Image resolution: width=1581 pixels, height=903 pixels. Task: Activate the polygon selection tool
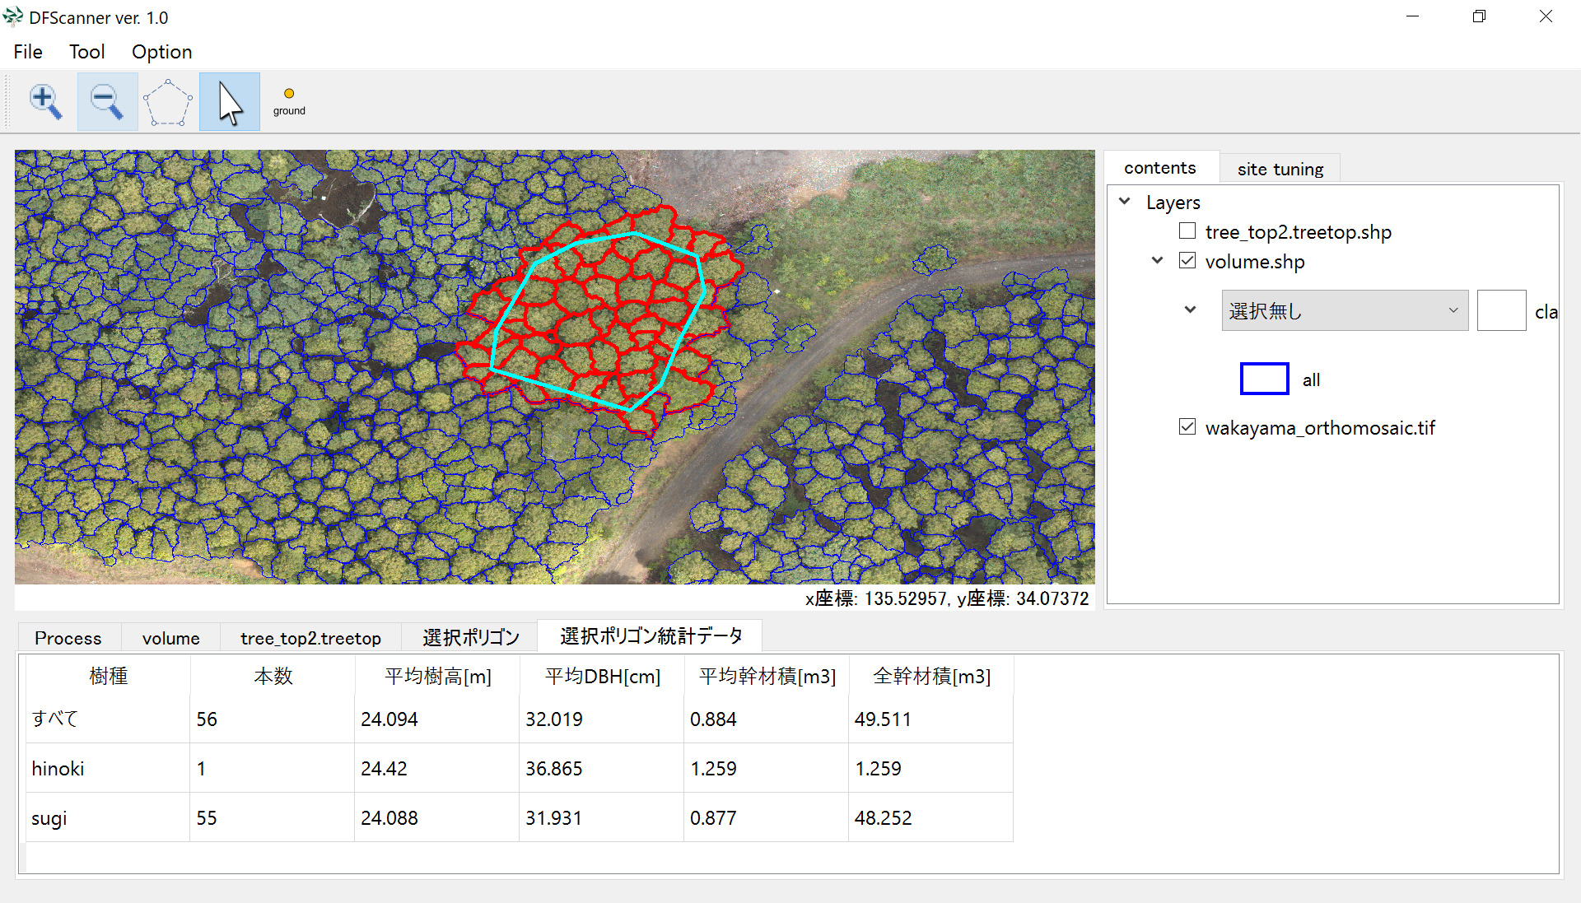(168, 102)
